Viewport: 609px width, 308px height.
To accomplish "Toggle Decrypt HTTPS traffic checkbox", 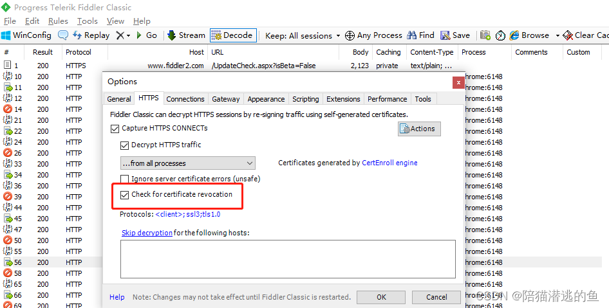I will coord(124,145).
